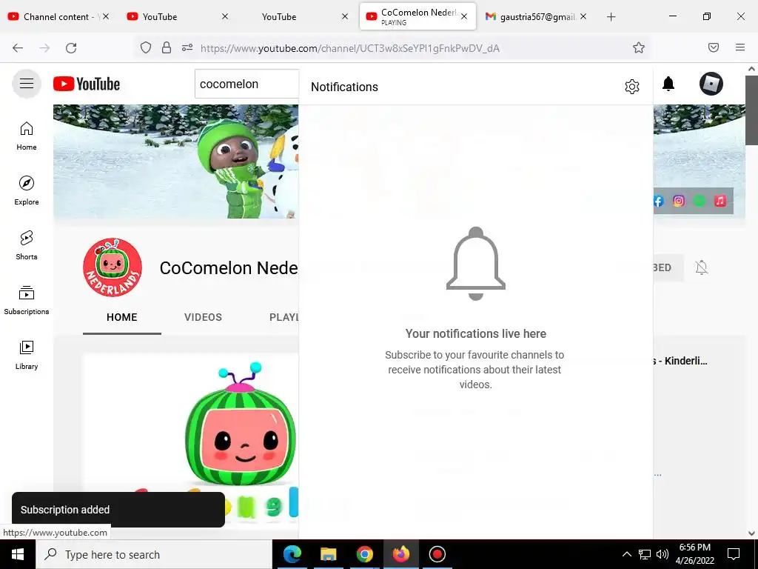Close the CoComelon Nederlands browser tab

(x=464, y=17)
